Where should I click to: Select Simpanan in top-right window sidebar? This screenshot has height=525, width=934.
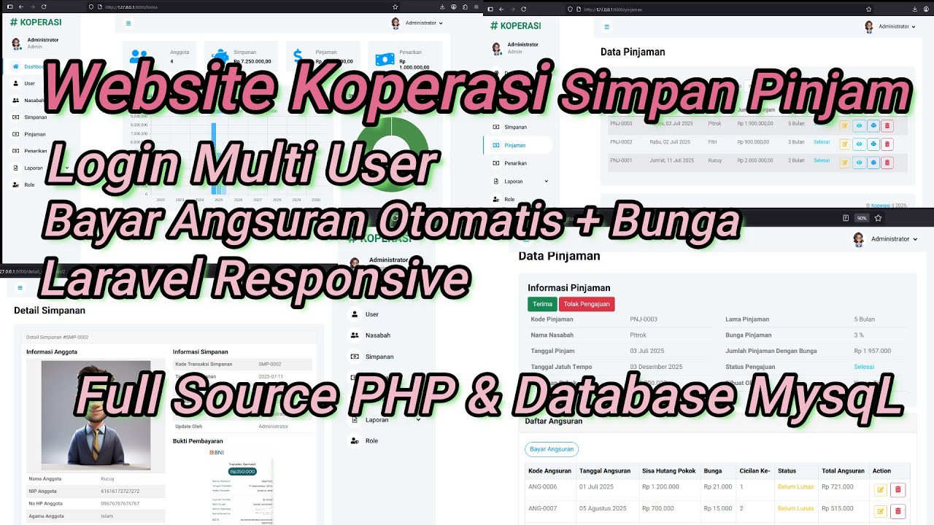click(509, 127)
